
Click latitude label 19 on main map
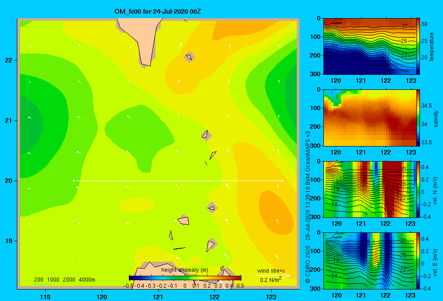click(8, 241)
